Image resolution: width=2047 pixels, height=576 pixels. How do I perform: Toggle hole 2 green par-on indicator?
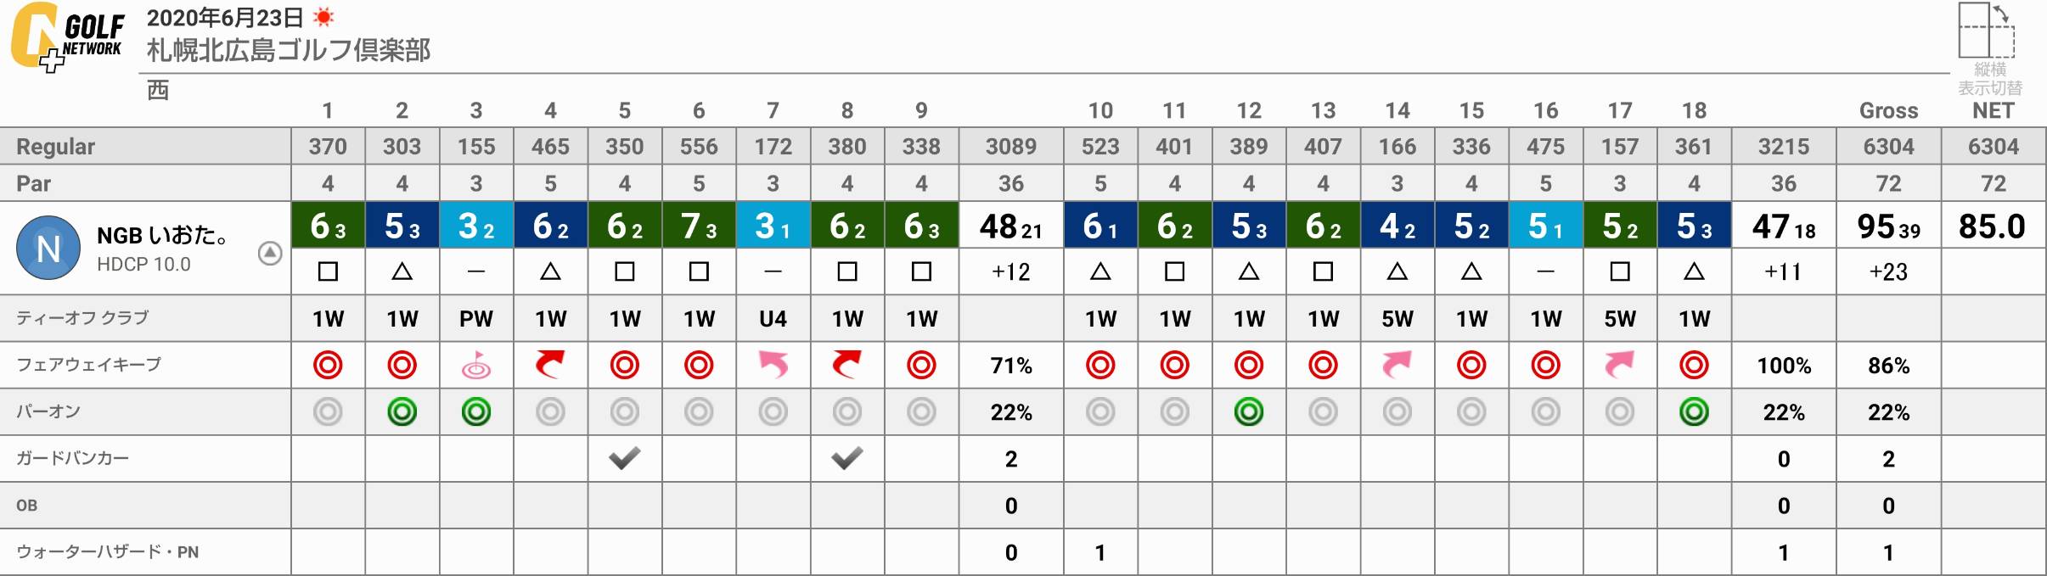[x=402, y=412]
